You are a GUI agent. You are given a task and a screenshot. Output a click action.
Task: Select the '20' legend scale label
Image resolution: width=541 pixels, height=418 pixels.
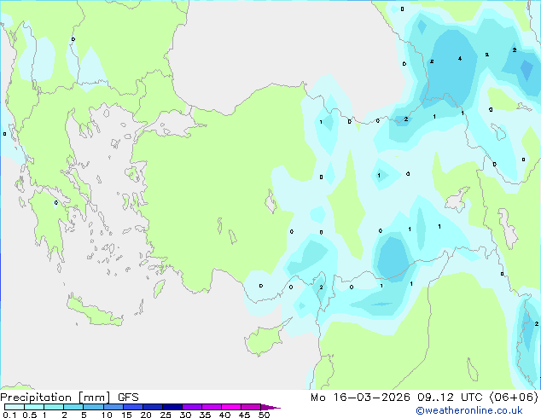coord(146,415)
